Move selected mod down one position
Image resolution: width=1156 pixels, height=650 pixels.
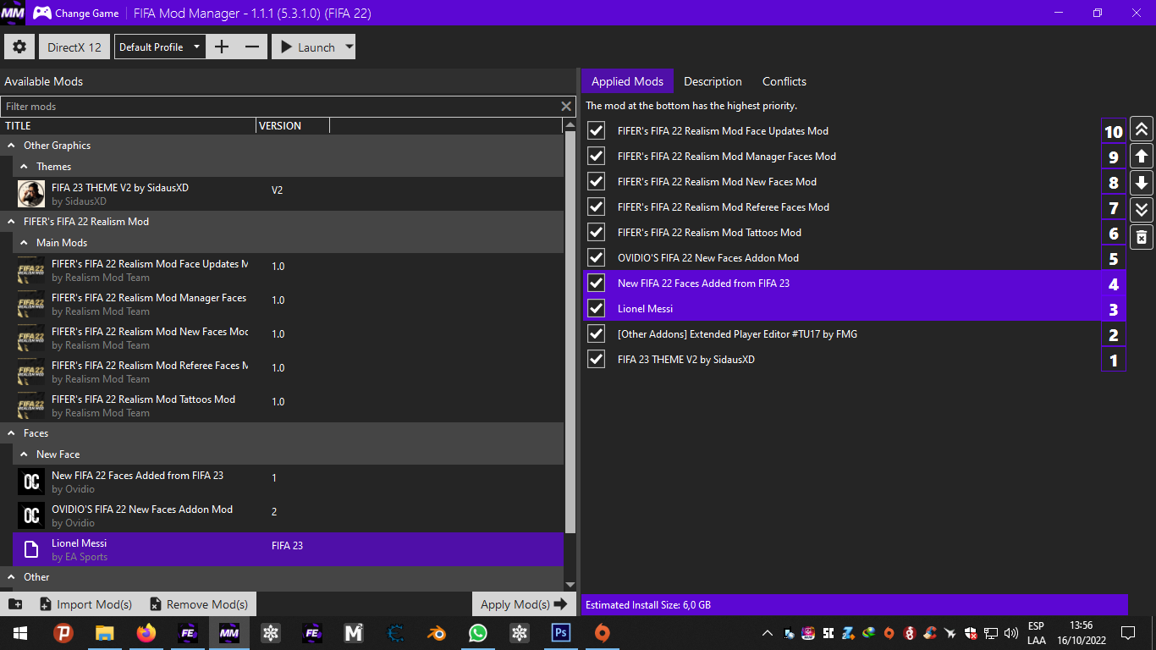1142,183
